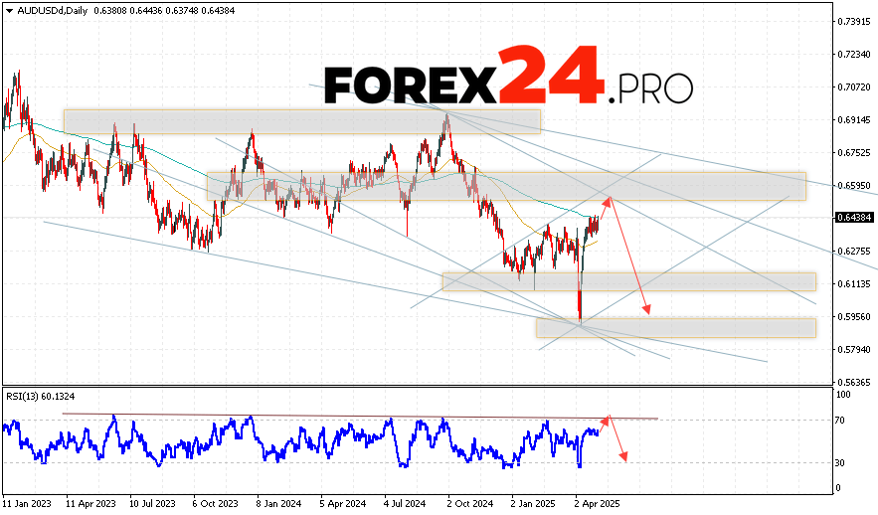
Task: Click the RSI(13) 60.1324 indicator label
Action: tap(41, 397)
